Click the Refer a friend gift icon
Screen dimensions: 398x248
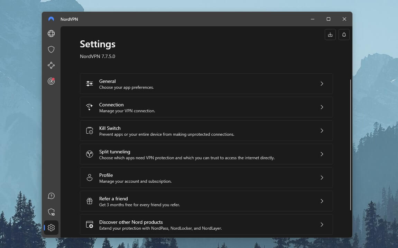click(89, 201)
